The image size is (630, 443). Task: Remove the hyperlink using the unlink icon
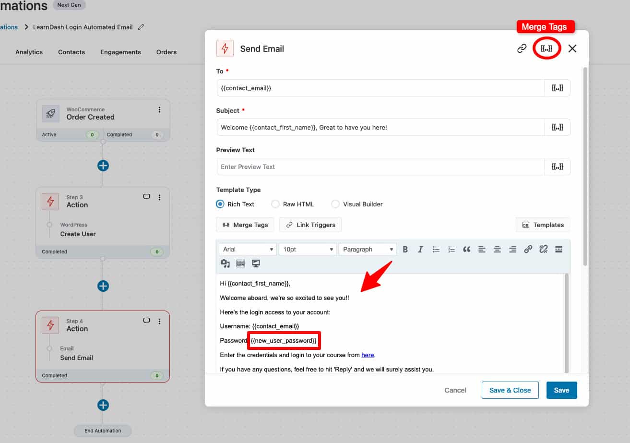coord(543,249)
